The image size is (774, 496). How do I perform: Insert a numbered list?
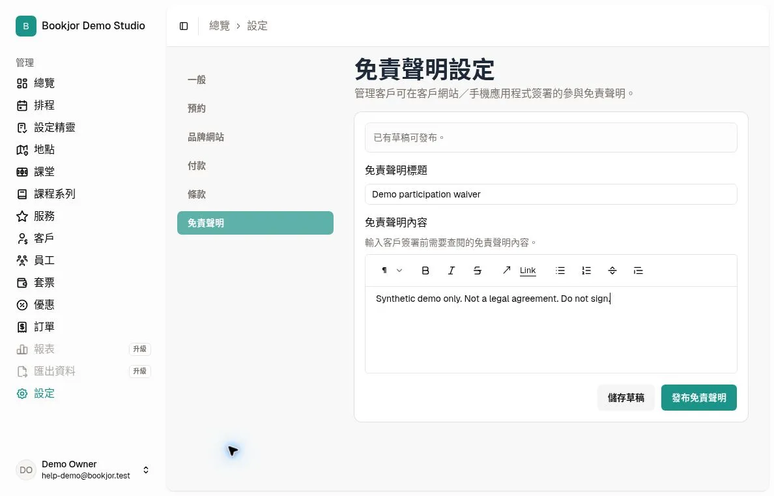pyautogui.click(x=586, y=270)
